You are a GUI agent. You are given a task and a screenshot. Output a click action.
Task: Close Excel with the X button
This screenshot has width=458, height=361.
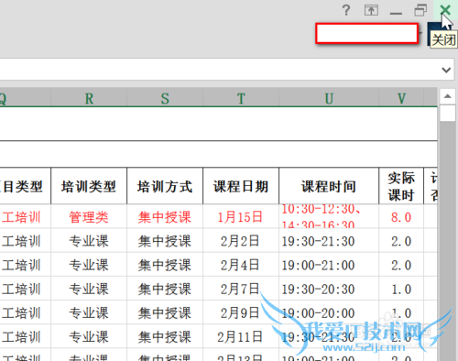click(445, 10)
